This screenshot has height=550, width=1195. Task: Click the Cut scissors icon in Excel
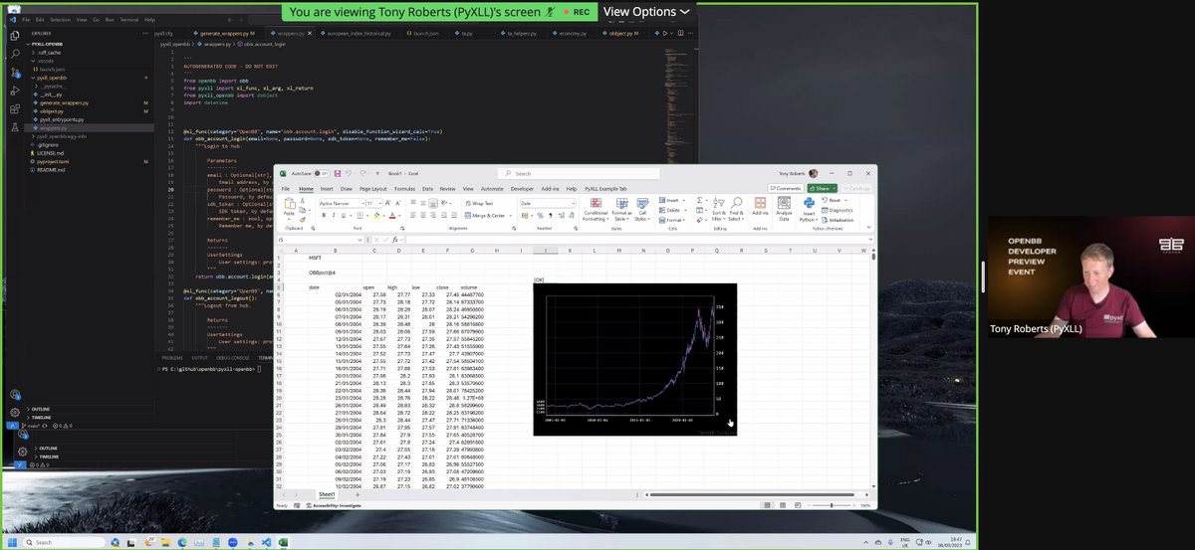pyautogui.click(x=303, y=202)
